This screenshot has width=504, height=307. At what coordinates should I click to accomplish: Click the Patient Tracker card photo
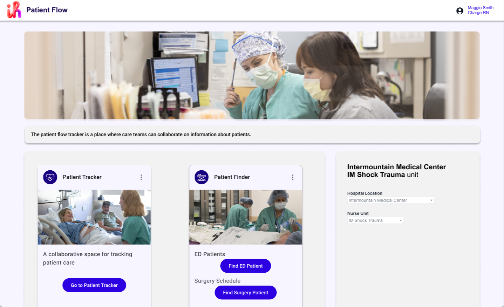click(94, 217)
